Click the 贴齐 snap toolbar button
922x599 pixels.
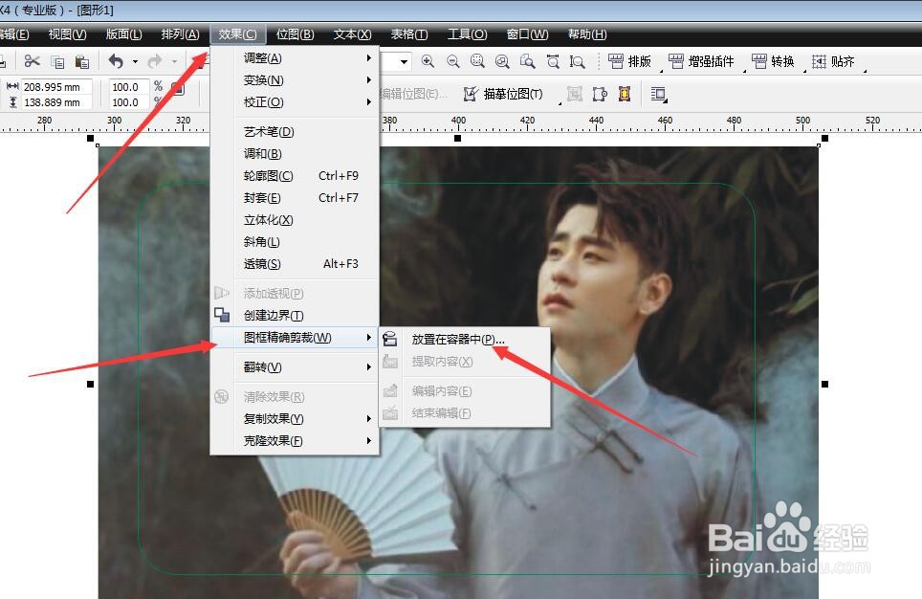[833, 61]
